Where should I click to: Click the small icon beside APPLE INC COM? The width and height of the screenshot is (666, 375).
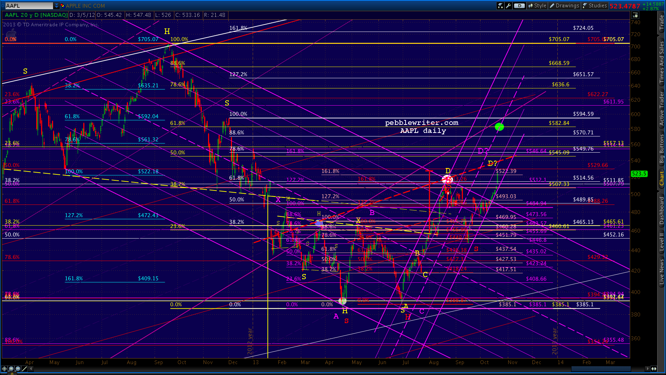pyautogui.click(x=63, y=6)
